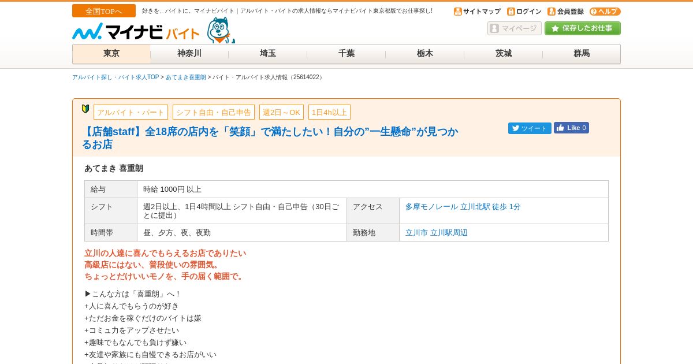The image size is (693, 364).
Task: Open あてまき喜重朗 breadcrumb link
Action: [186, 77]
